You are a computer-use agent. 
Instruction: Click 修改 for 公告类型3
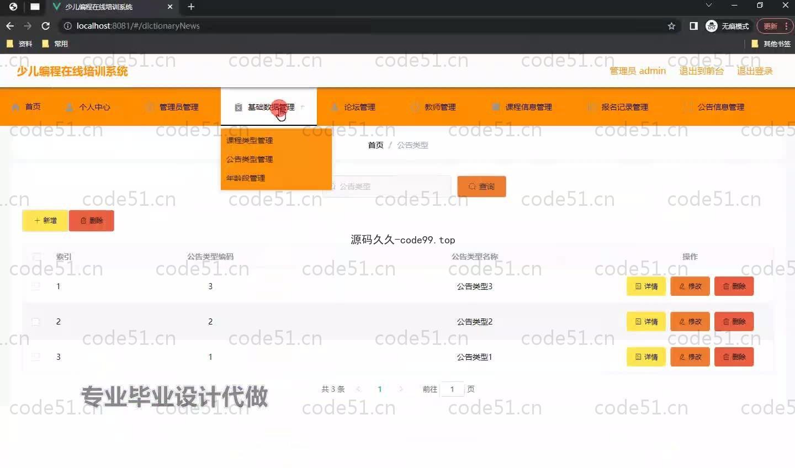click(x=690, y=286)
